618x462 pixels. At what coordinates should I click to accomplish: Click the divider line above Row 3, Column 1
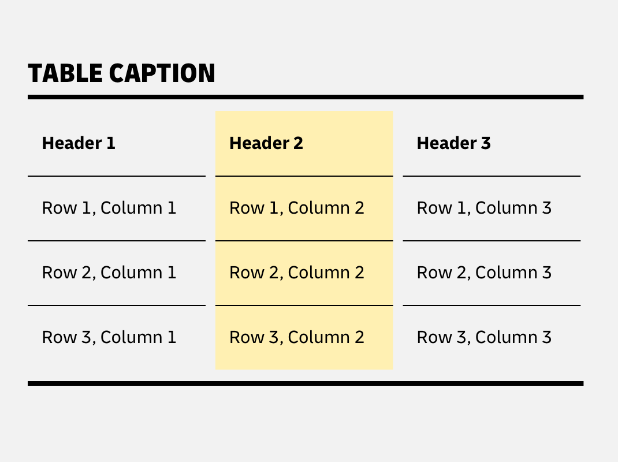click(117, 305)
